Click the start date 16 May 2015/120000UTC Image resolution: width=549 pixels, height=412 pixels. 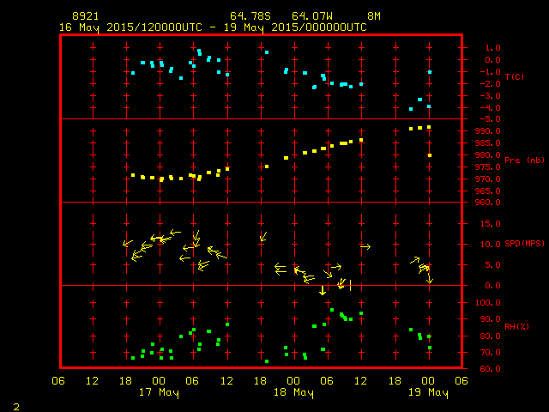pyautogui.click(x=129, y=27)
